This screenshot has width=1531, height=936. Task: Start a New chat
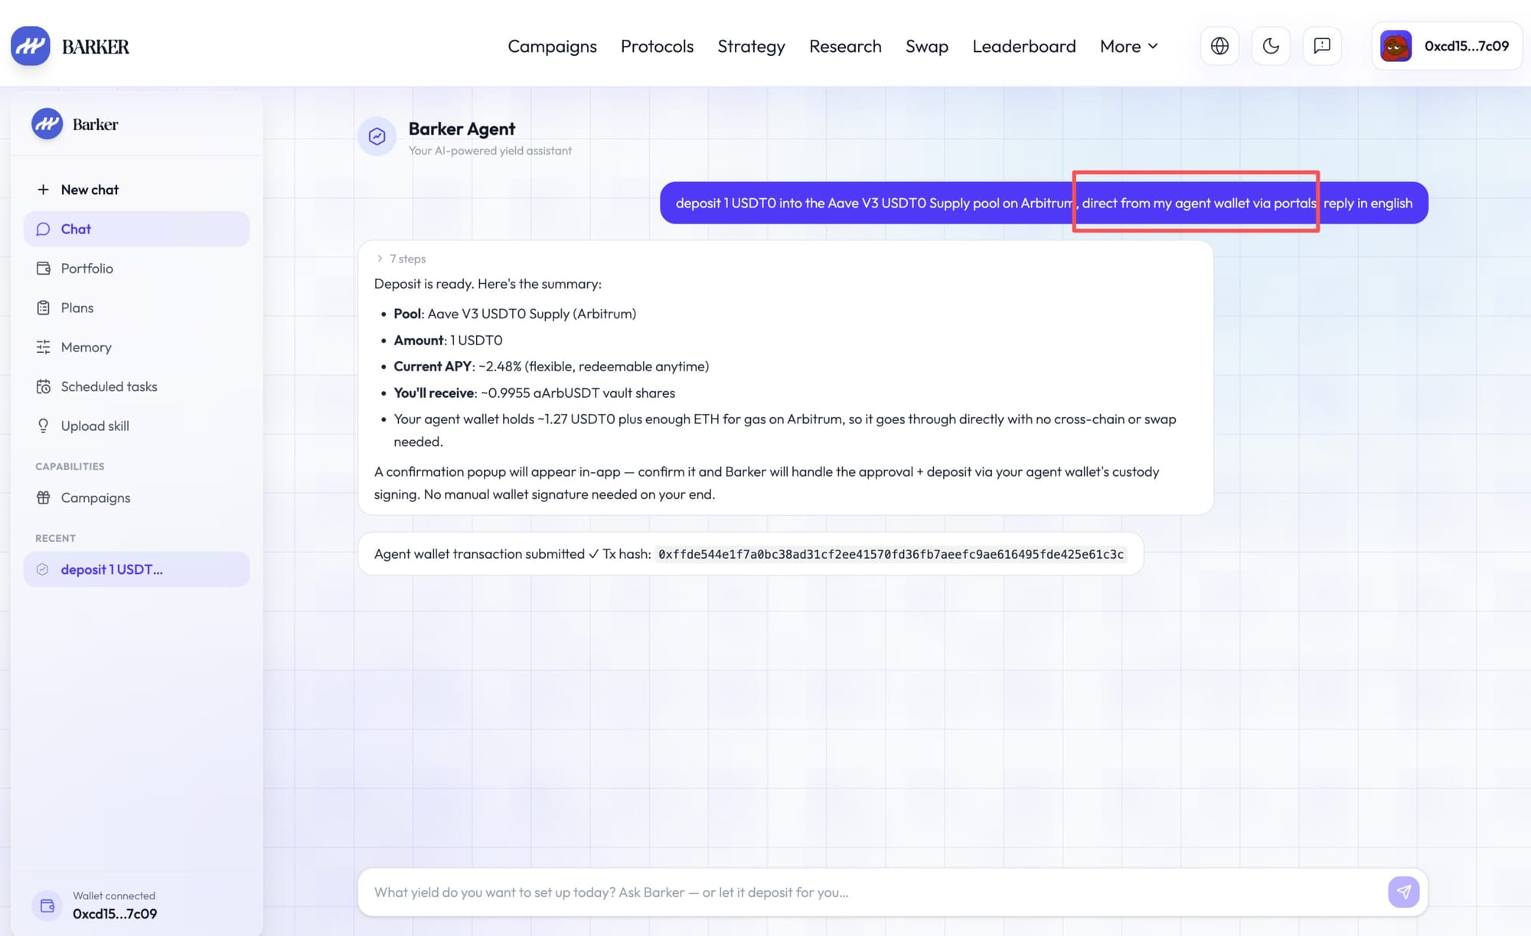[136, 190]
